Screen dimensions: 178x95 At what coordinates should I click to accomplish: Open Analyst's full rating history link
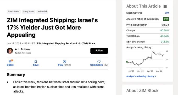141,76
